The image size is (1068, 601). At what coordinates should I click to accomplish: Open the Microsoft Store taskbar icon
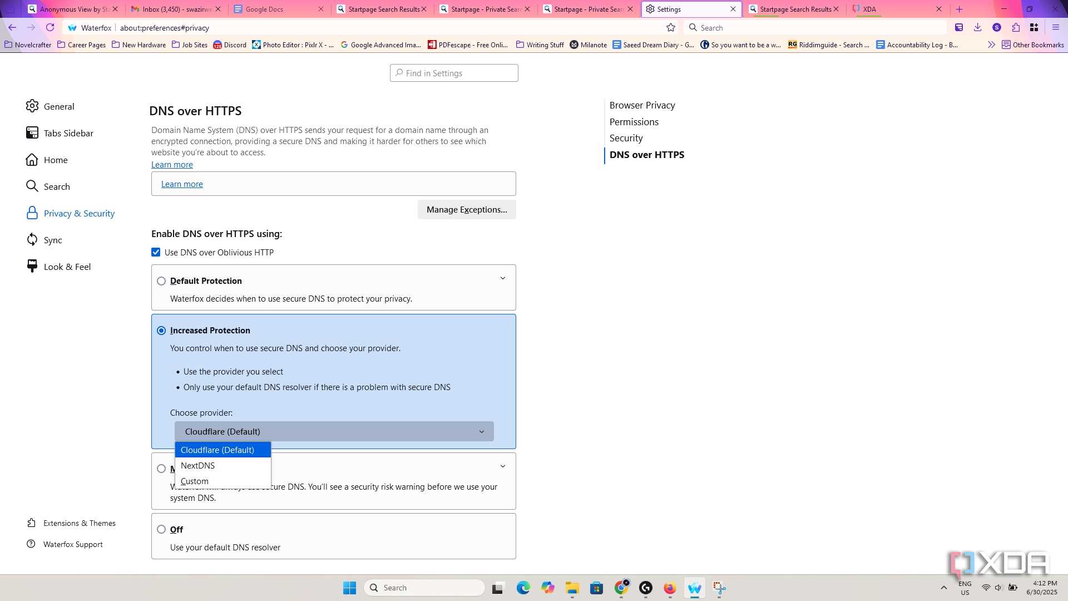[597, 588]
